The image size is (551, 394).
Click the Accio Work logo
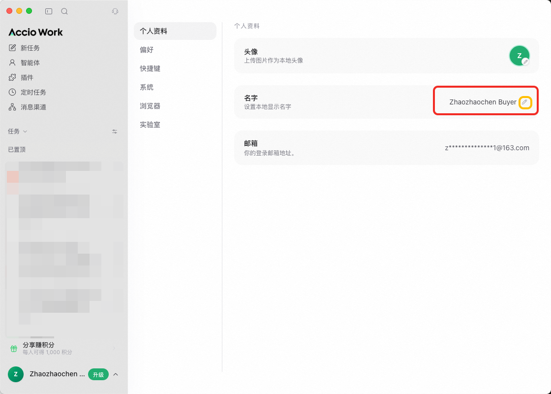[x=35, y=33]
